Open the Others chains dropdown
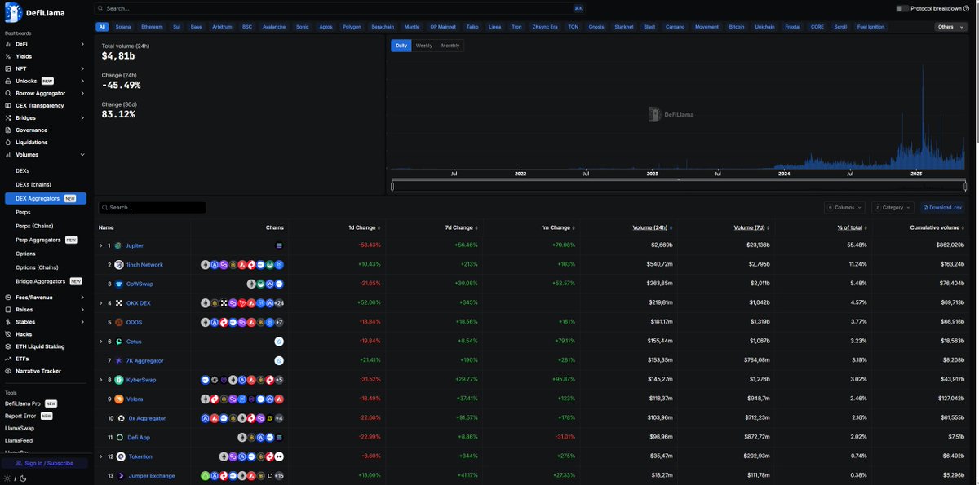979x485 pixels. pos(950,27)
